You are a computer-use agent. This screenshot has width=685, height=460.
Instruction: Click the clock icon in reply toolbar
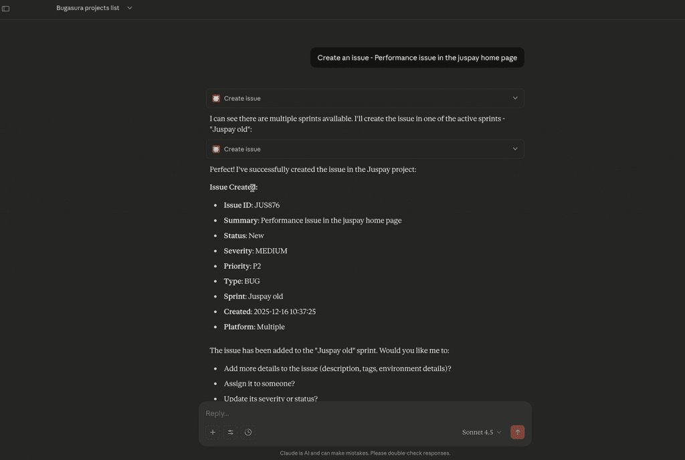(x=248, y=433)
